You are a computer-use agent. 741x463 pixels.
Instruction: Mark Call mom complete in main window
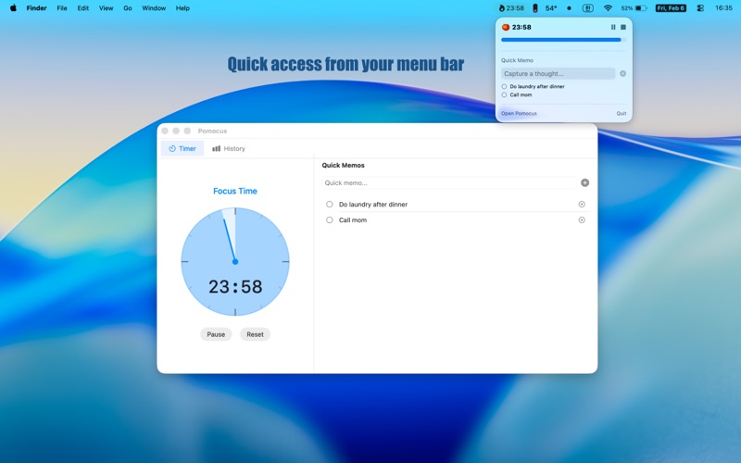(330, 219)
